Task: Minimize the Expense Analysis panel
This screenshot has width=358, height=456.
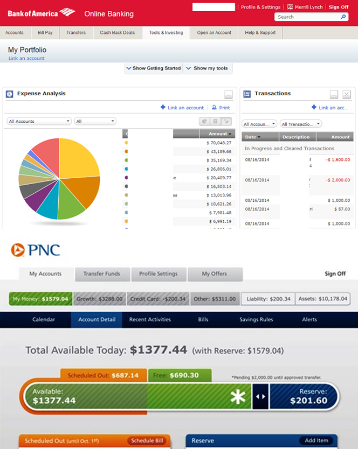Action: click(229, 94)
